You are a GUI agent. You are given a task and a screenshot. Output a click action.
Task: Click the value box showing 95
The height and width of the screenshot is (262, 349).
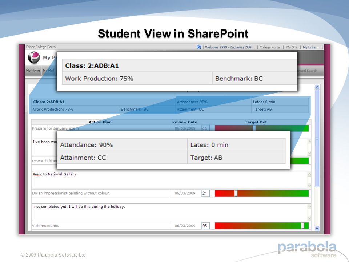coord(205,226)
